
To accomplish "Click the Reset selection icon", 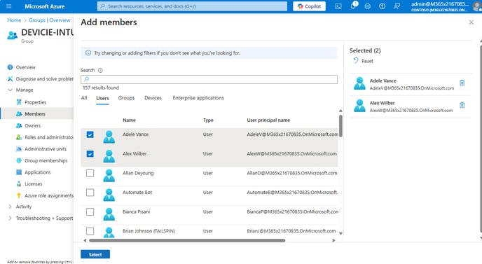I will pyautogui.click(x=356, y=61).
